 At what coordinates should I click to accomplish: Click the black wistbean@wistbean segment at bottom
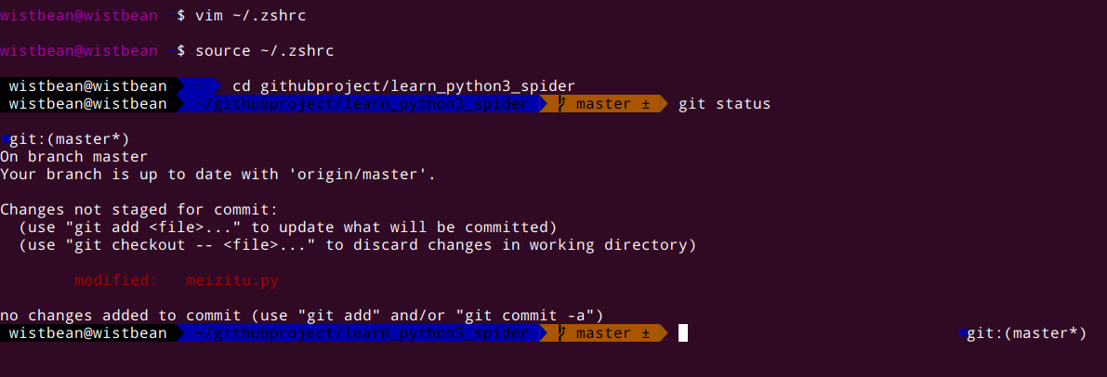coord(88,333)
